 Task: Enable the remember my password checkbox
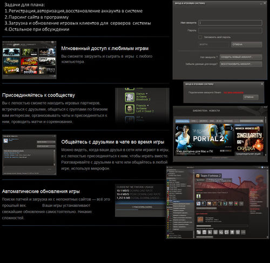coord(200,37)
